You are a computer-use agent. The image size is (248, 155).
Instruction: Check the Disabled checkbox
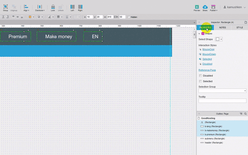click(x=200, y=76)
